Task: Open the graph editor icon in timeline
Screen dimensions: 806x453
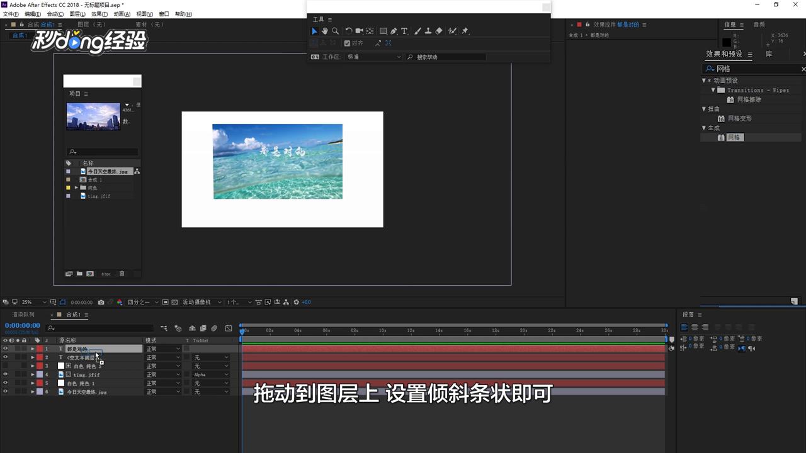Action: (228, 328)
